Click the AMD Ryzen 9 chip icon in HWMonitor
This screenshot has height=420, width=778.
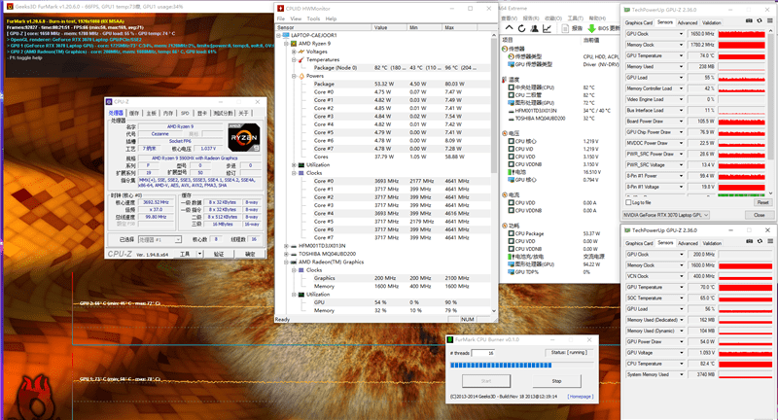click(294, 44)
